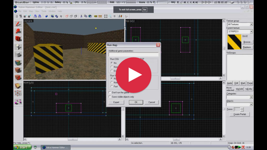
Task: Select the Path tool
Action: point(18,101)
